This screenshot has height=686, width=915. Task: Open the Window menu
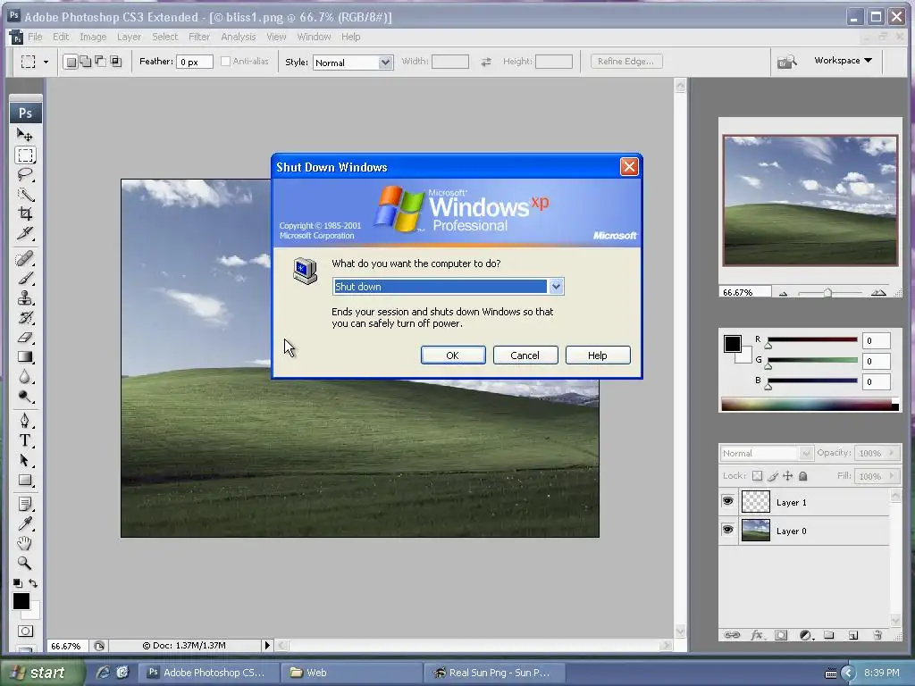point(314,37)
